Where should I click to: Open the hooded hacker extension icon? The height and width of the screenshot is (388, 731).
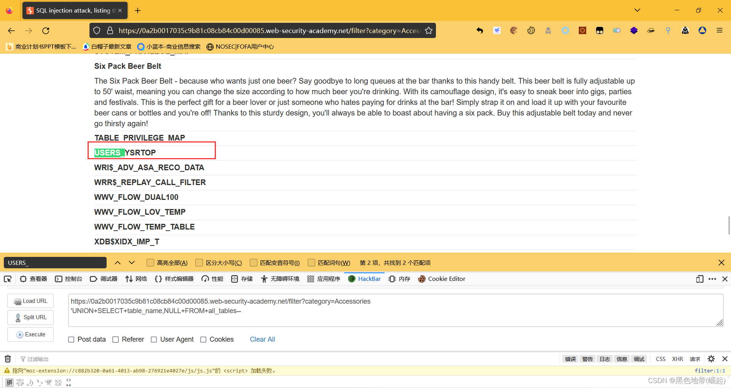(685, 31)
